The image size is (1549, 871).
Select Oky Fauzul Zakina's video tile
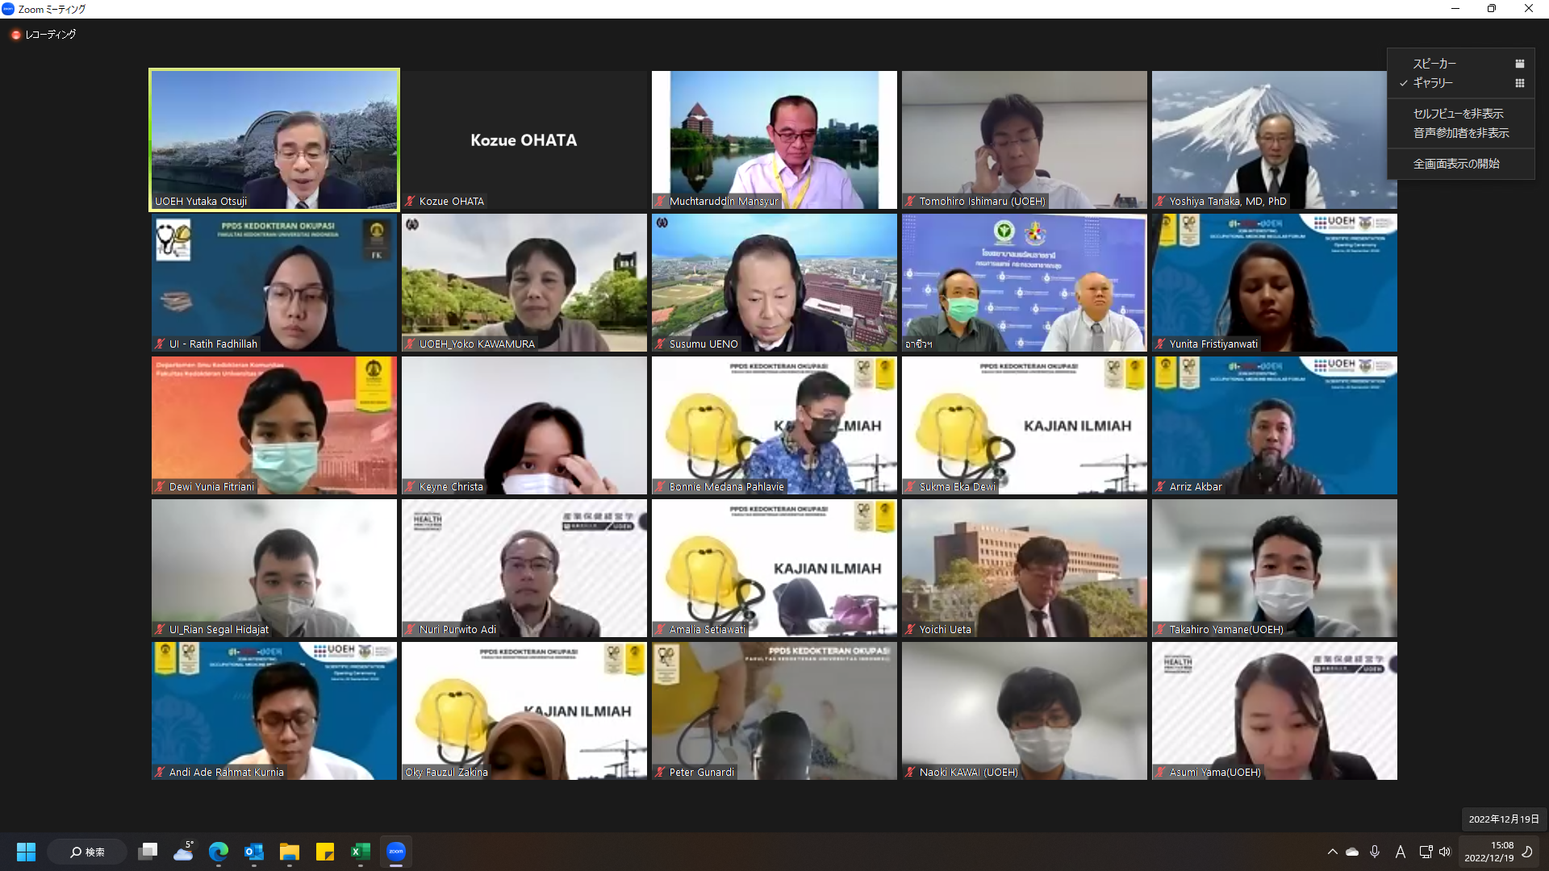524,711
